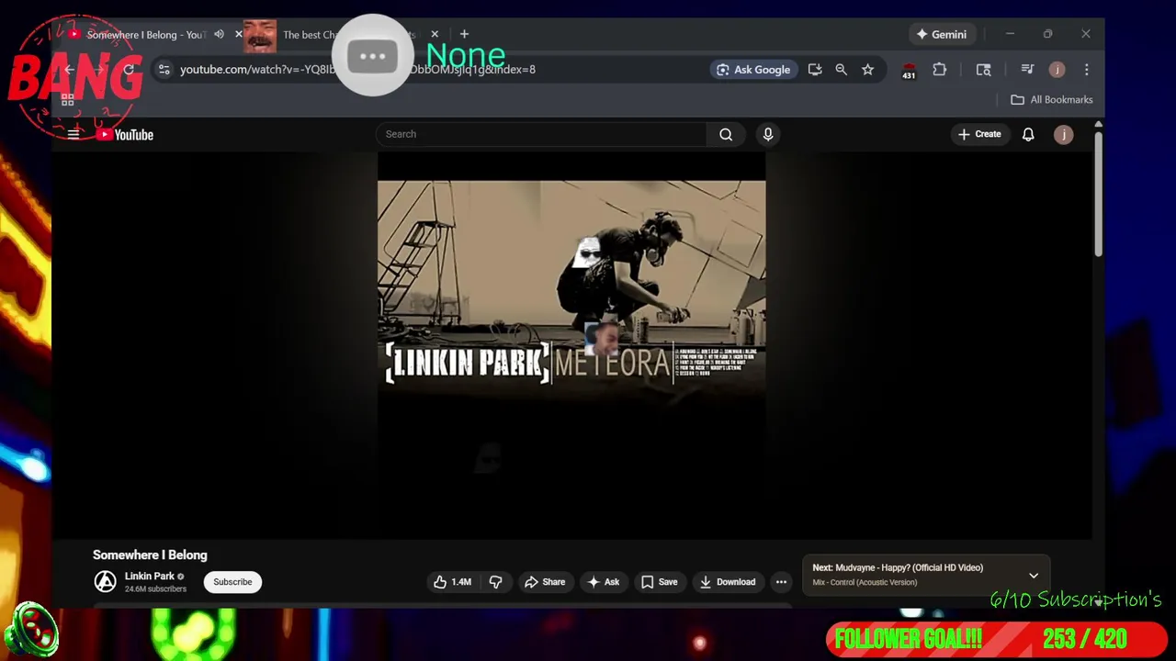Click the Create button
1176x661 pixels.
click(x=979, y=134)
